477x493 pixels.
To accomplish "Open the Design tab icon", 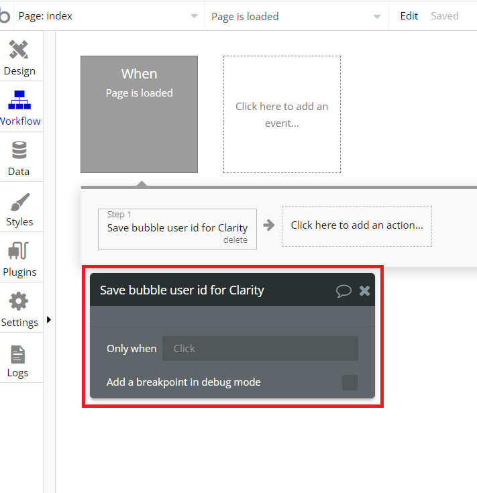I will [19, 50].
